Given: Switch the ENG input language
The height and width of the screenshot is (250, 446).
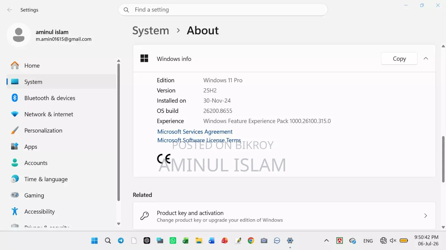Looking at the screenshot, I should click(368, 241).
